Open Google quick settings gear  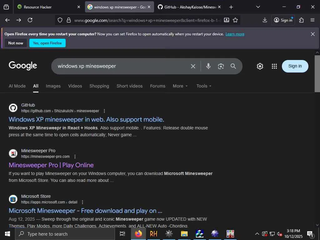point(260,66)
